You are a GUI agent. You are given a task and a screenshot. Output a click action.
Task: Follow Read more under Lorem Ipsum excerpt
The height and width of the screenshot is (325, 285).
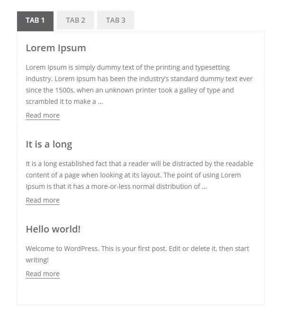pos(43,115)
